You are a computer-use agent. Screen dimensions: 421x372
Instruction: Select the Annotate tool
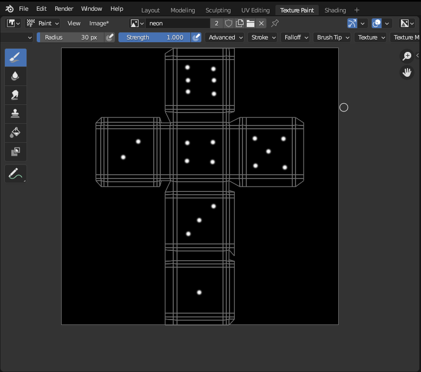15,174
